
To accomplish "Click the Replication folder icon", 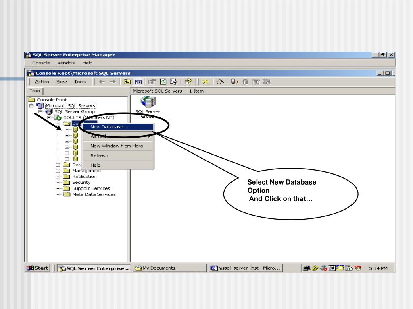I will [67, 177].
